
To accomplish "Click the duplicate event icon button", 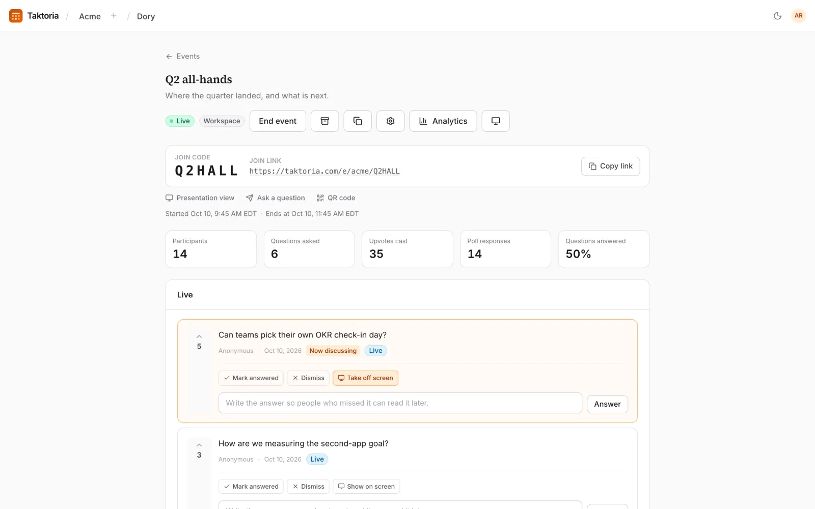I will tap(358, 121).
